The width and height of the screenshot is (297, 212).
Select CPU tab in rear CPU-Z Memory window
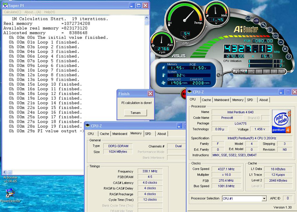click(91, 134)
